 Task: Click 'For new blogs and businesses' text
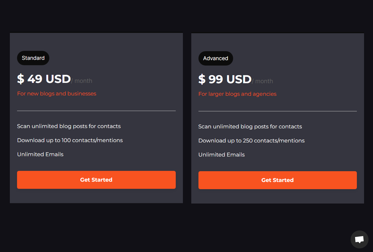[57, 94]
